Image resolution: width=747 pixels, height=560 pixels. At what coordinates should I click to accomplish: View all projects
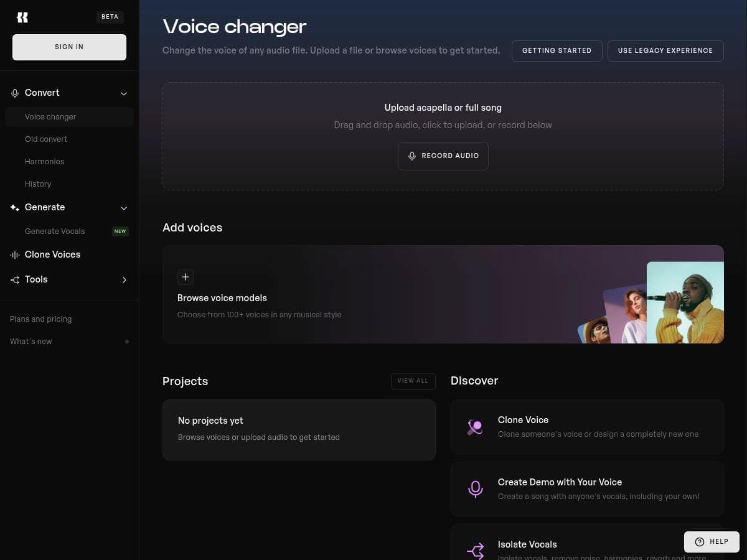[413, 381]
